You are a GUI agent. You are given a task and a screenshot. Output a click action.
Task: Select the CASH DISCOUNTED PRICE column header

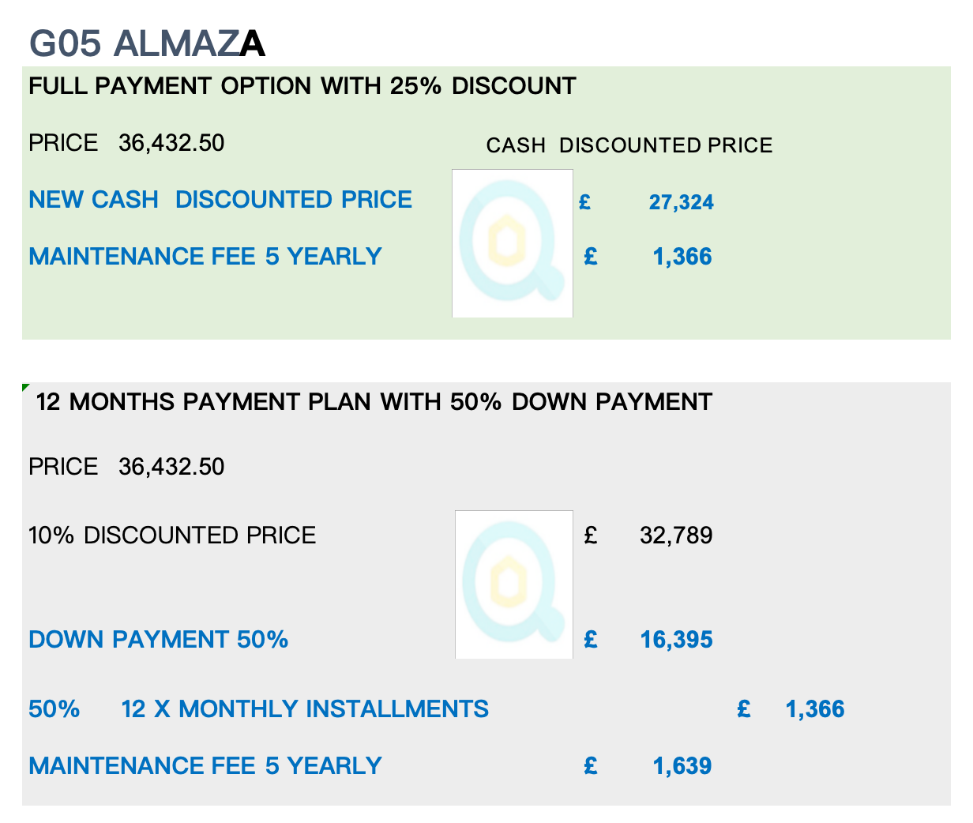point(629,145)
